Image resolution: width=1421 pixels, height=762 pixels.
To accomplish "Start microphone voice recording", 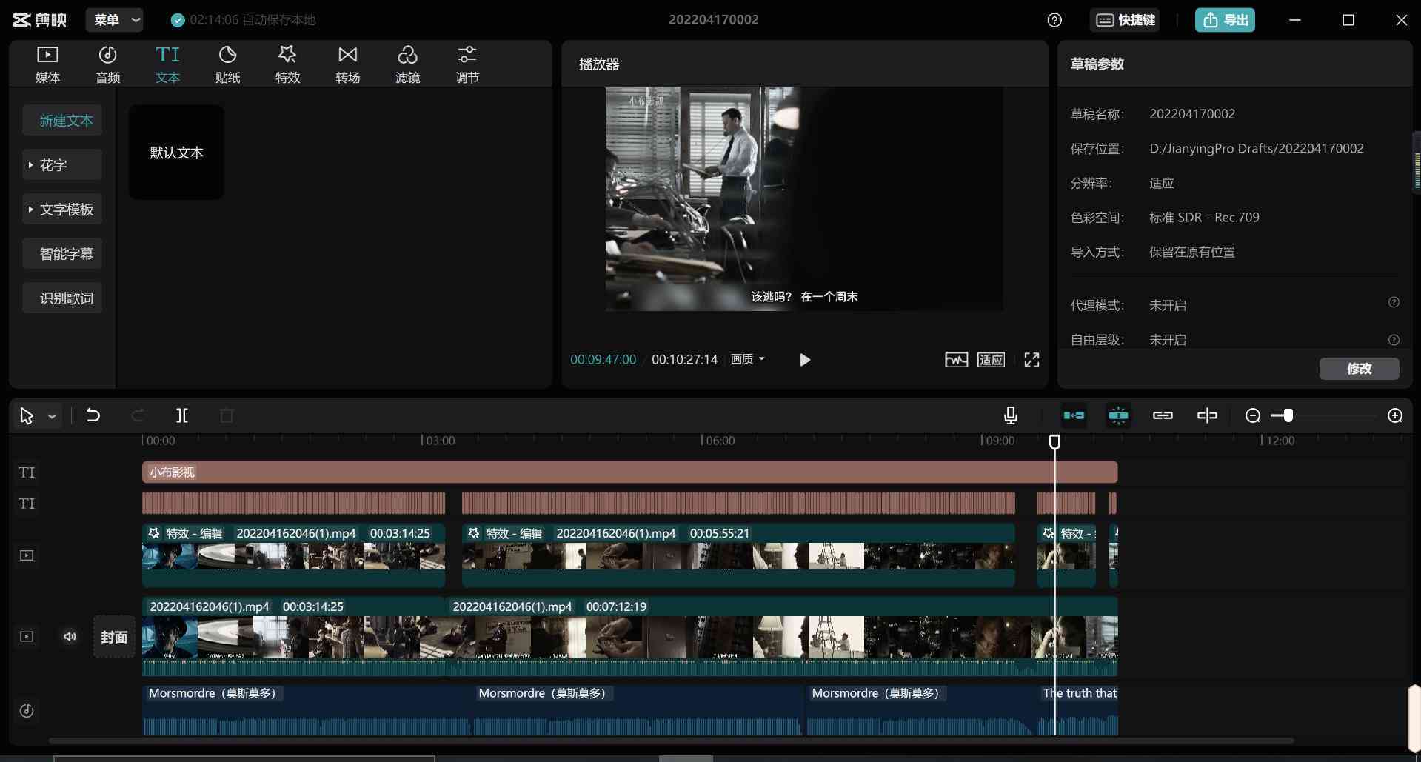I will [x=1010, y=415].
